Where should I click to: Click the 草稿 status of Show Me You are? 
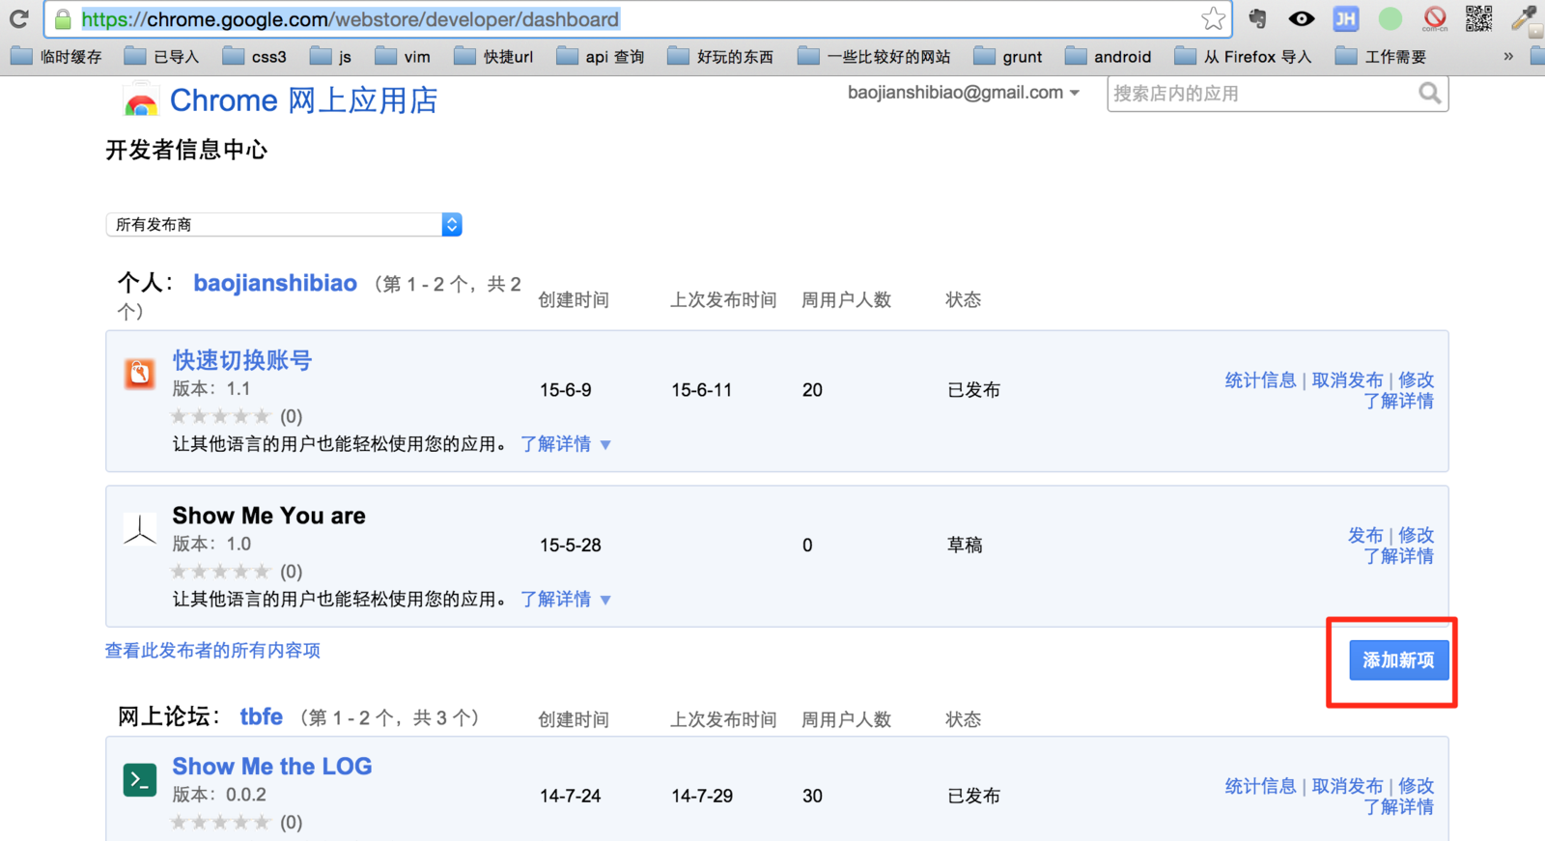click(x=965, y=546)
